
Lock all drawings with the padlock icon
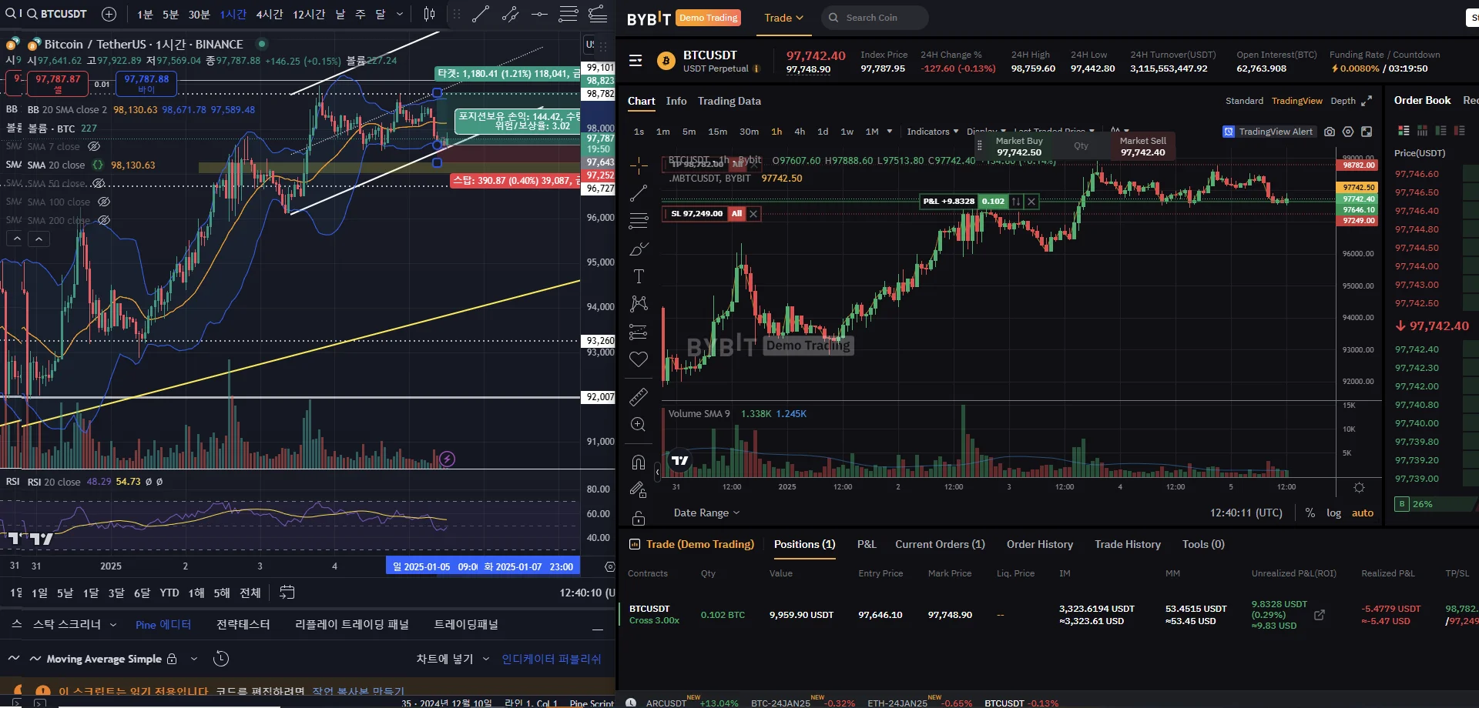point(639,517)
